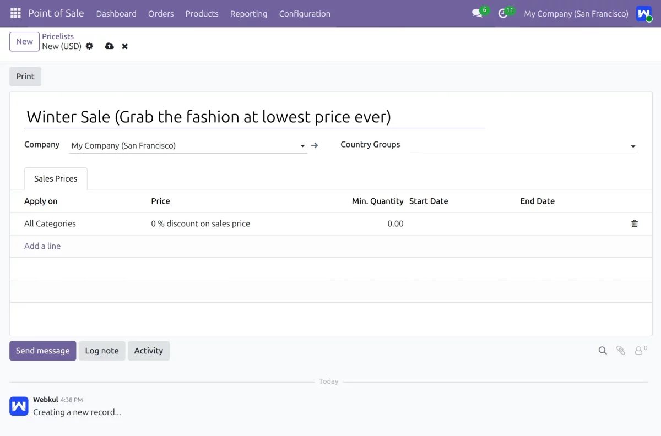Image resolution: width=661 pixels, height=436 pixels.
Task: Expand the Company dropdown arrow
Action: coord(302,146)
